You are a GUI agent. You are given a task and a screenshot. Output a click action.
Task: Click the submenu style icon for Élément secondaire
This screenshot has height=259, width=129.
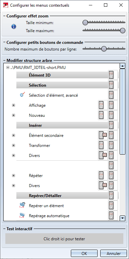click(x=103, y=135)
